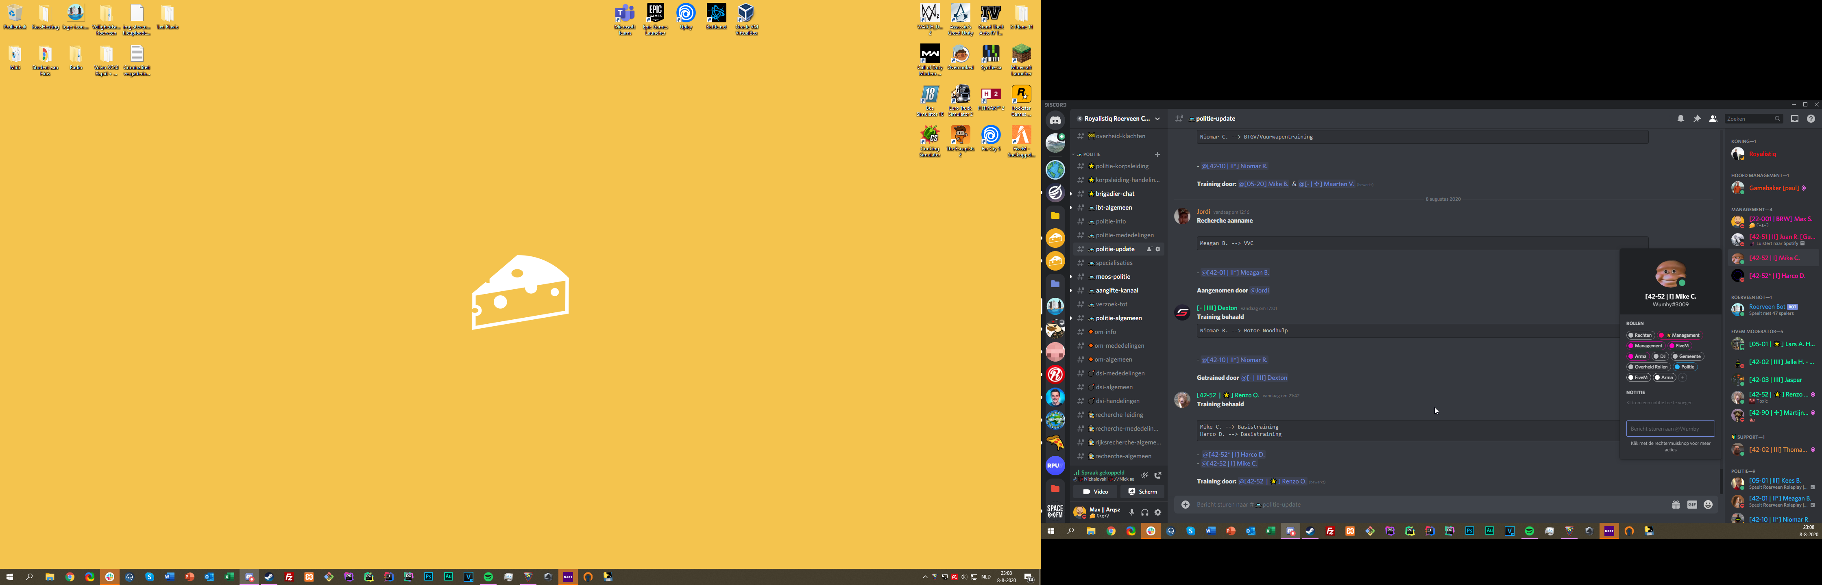
Task: Switch to politie-algemeen channel
Action: 1118,318
